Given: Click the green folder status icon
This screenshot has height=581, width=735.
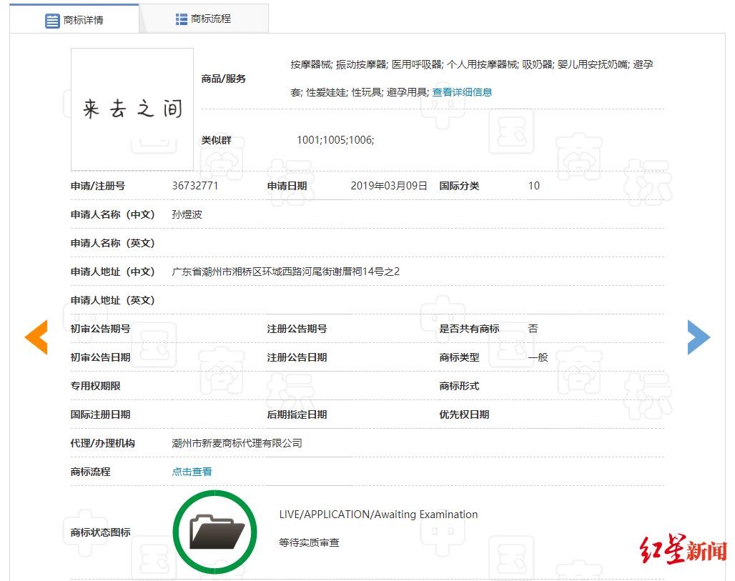Looking at the screenshot, I should (214, 532).
